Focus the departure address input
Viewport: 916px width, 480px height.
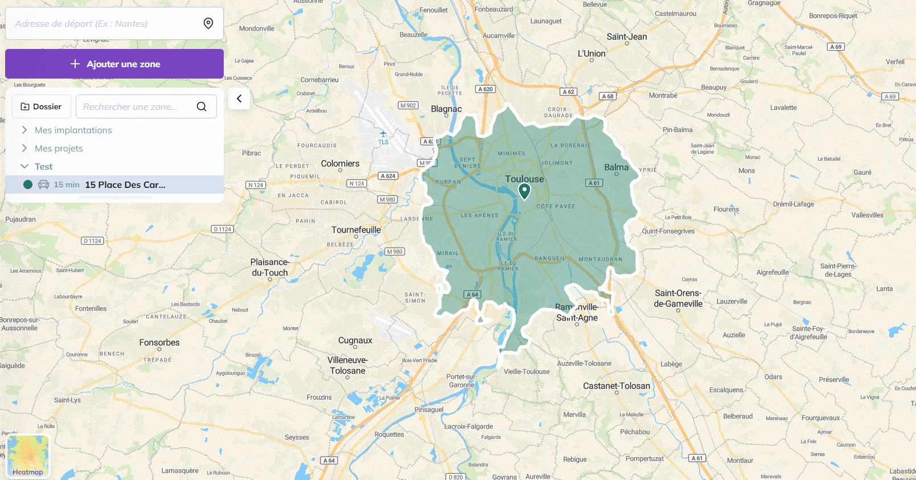(x=105, y=23)
